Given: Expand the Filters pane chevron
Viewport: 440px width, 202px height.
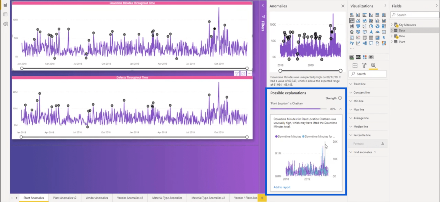Looking at the screenshot, I should [x=263, y=5].
